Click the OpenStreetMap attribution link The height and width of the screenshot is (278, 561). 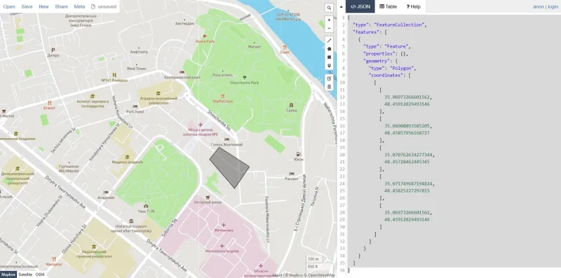(320, 275)
